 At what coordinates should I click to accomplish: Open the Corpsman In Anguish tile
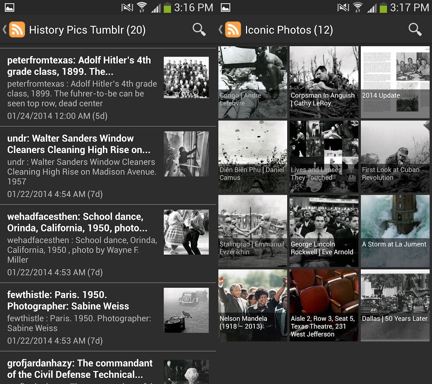[324, 82]
